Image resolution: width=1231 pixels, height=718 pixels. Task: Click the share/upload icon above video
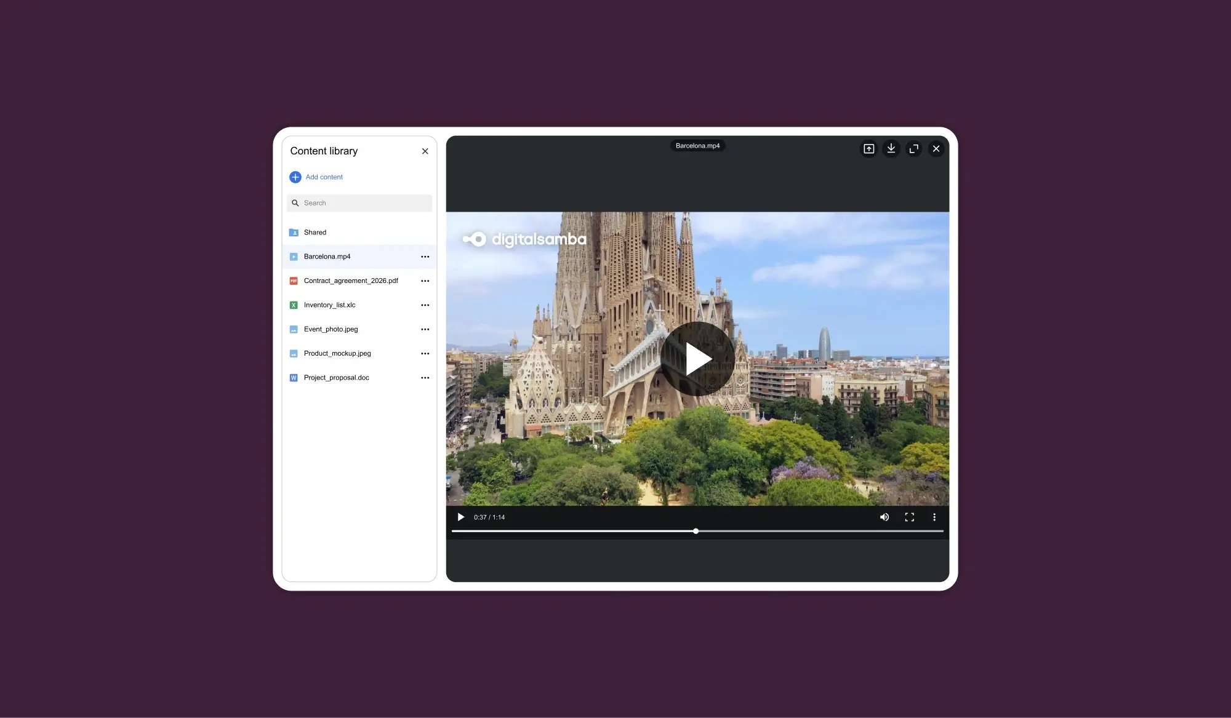[868, 149]
